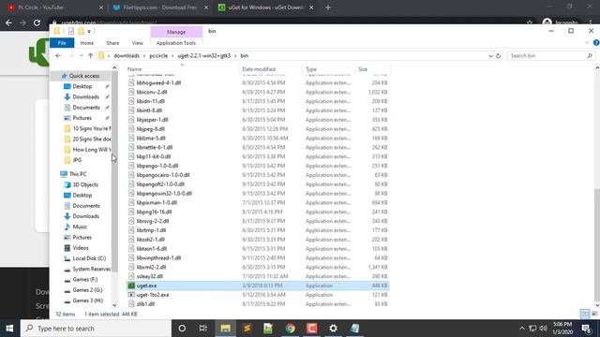The height and width of the screenshot is (337, 600).
Task: Expand the ribbon with chevron
Action: (x=587, y=43)
